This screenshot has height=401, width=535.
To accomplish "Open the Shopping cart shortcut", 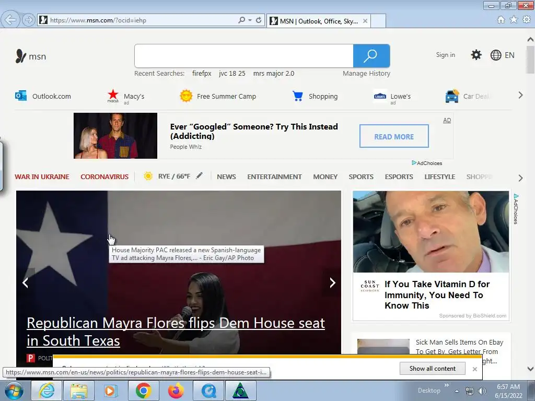I will coord(297,96).
